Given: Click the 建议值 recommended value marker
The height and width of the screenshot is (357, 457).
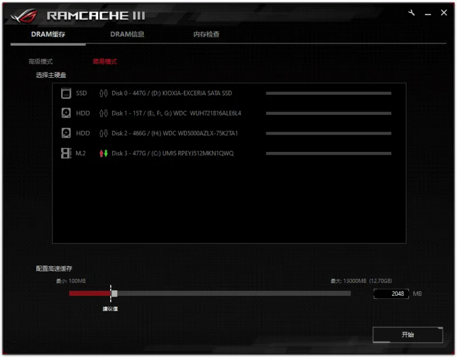Looking at the screenshot, I should click(x=110, y=308).
